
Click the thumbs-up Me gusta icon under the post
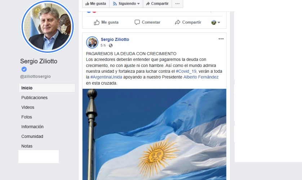point(97,22)
